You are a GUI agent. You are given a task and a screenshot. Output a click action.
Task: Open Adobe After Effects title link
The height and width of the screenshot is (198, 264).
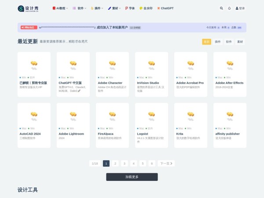point(229,83)
